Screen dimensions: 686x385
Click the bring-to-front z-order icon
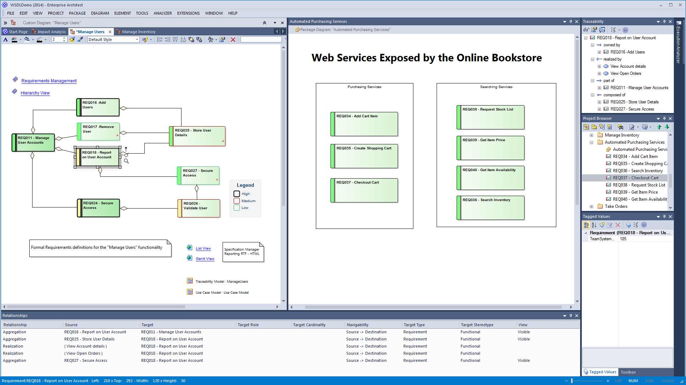(x=191, y=40)
